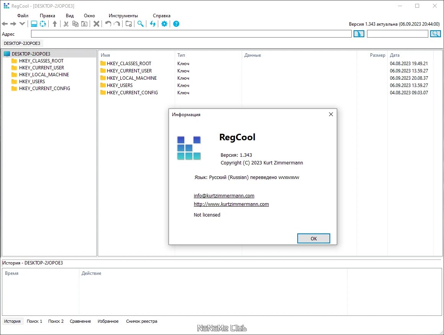The image size is (444, 335).
Task: Sort by the Тип column header
Action: pyautogui.click(x=208, y=55)
